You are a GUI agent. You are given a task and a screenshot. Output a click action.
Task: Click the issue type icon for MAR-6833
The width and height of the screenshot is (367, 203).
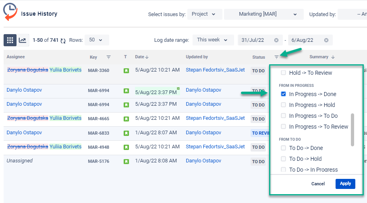(x=126, y=133)
